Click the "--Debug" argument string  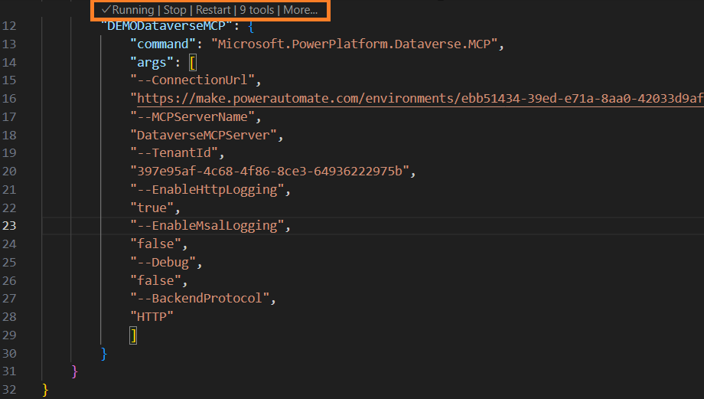click(166, 262)
